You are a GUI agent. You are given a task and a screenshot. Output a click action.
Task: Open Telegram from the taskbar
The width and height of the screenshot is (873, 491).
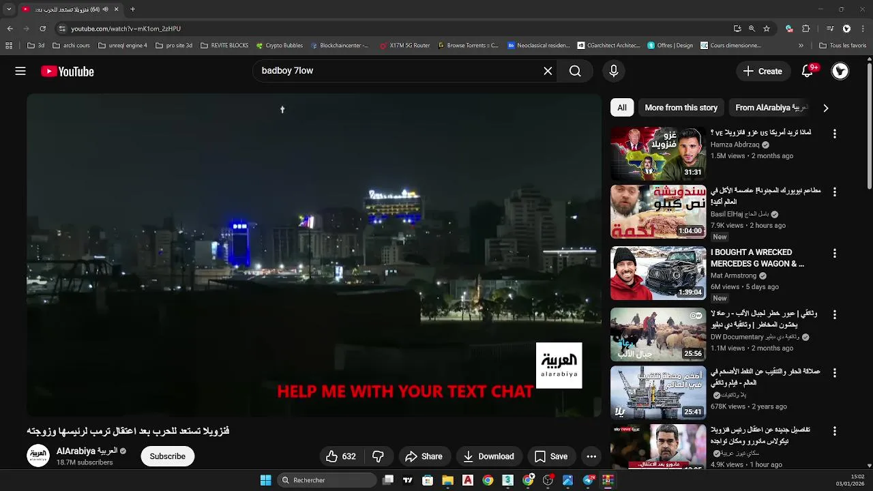click(x=589, y=480)
